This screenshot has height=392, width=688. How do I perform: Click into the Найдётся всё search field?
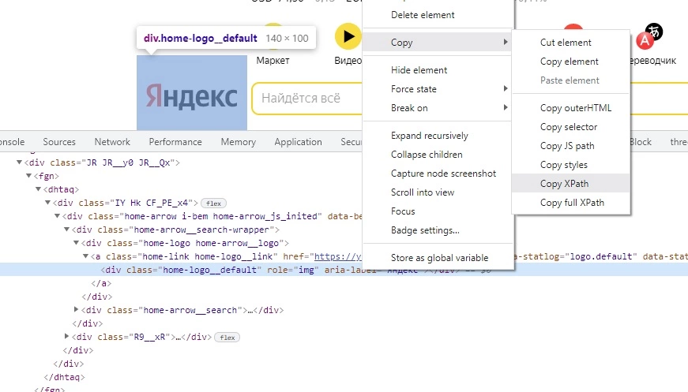[307, 98]
